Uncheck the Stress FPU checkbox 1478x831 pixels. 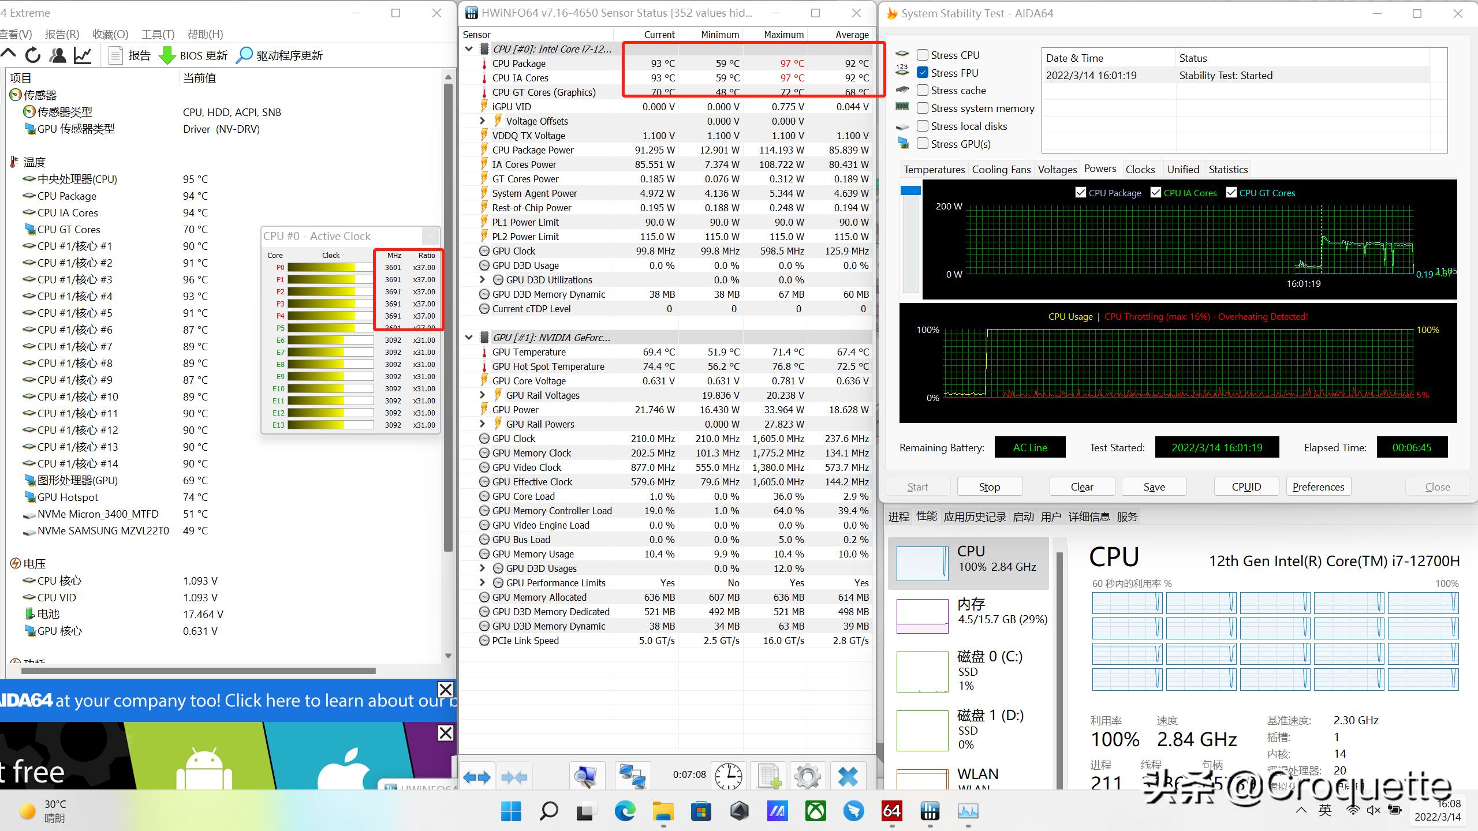[923, 73]
